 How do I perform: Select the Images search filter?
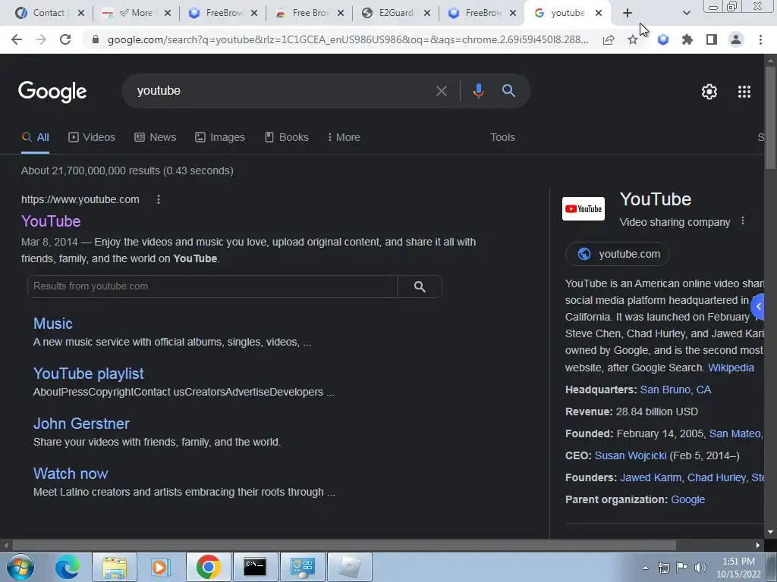(220, 138)
